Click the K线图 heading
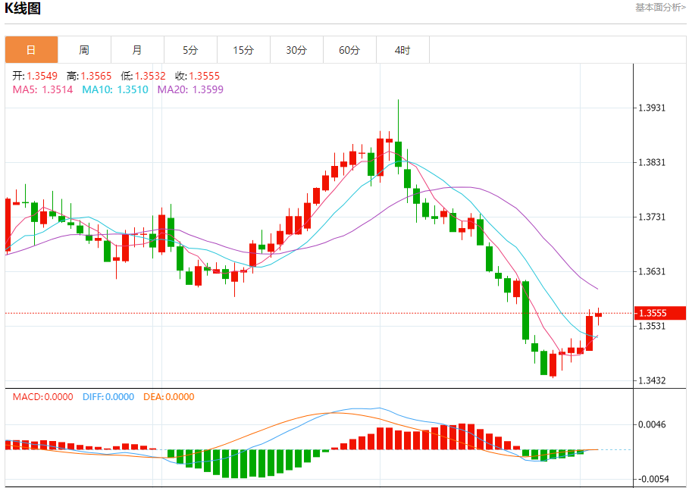This screenshot has width=689, height=488. [23, 8]
